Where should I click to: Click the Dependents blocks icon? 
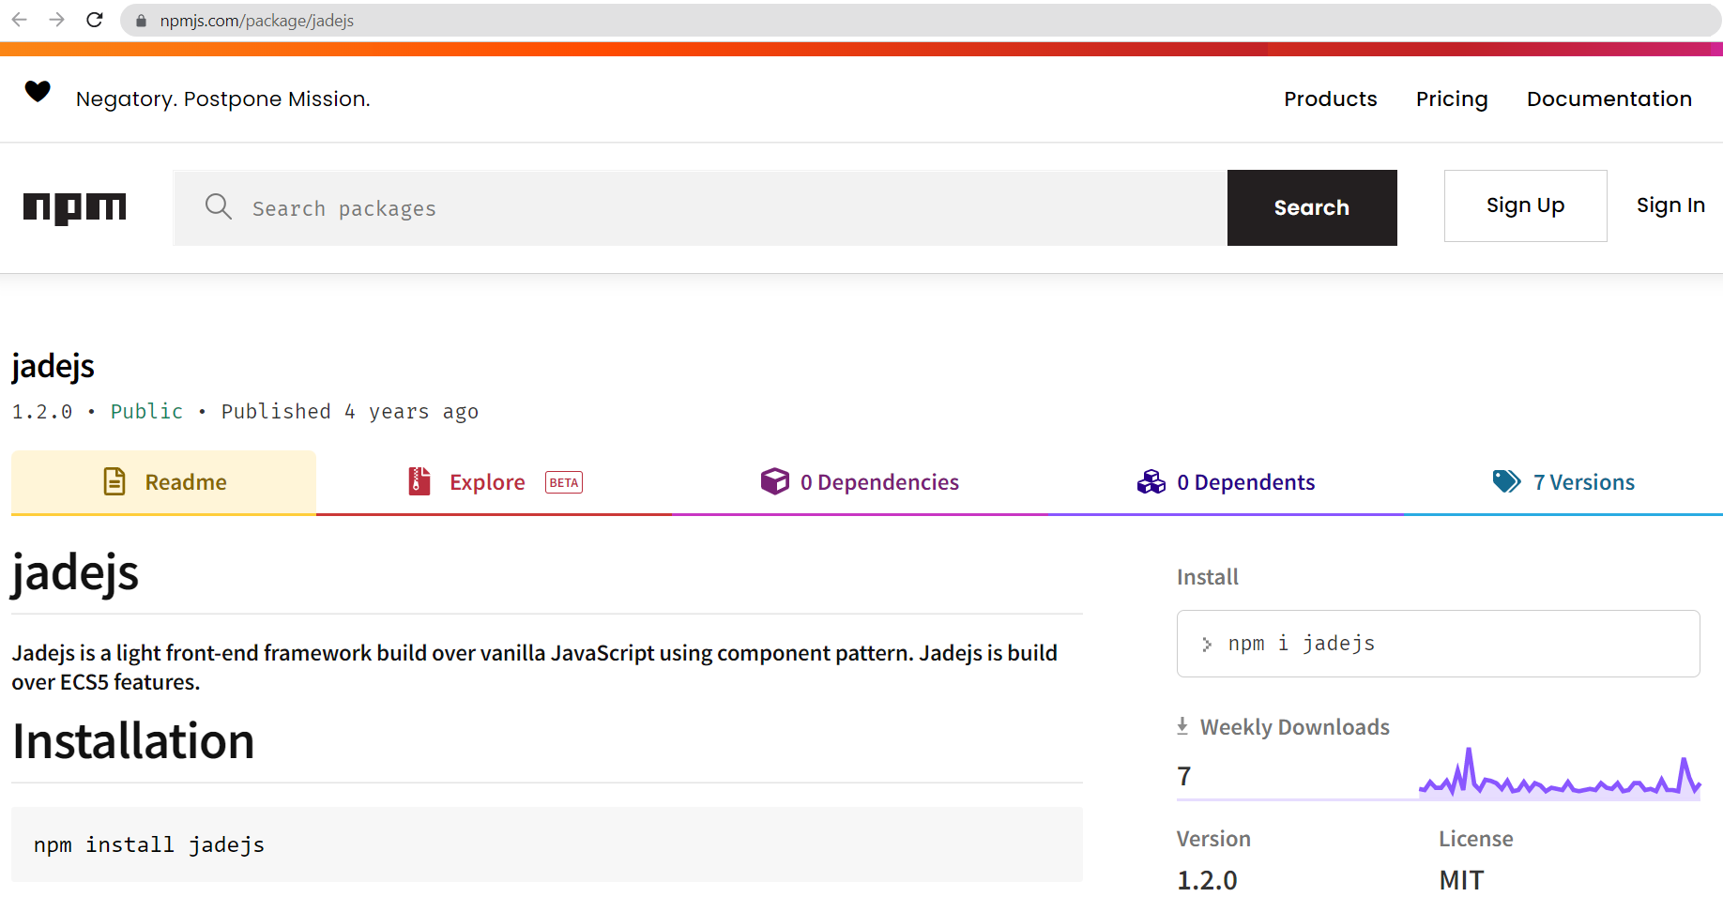[x=1151, y=481]
